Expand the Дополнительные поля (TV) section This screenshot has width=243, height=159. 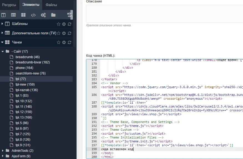pyautogui.click(x=2, y=33)
